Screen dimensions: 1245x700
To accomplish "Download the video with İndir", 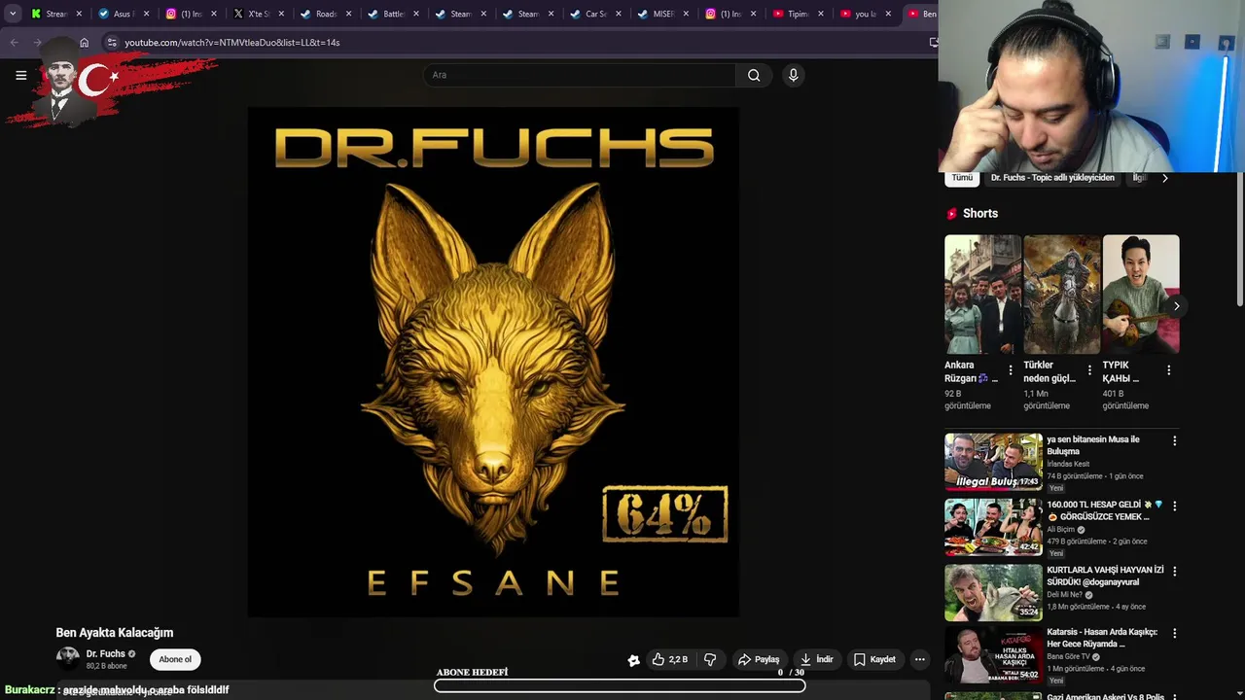I will pyautogui.click(x=816, y=659).
